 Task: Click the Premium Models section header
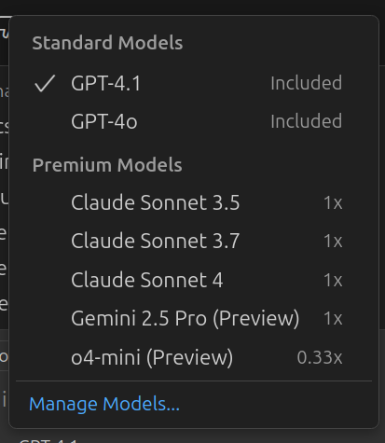coord(107,165)
